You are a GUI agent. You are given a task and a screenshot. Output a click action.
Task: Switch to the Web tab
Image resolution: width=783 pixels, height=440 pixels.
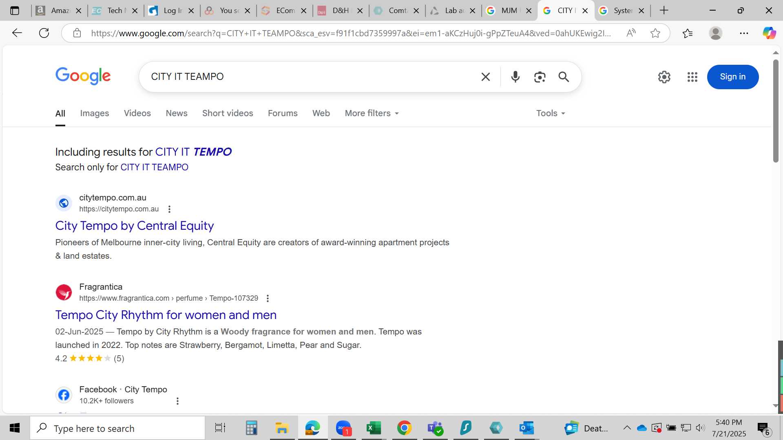(321, 113)
